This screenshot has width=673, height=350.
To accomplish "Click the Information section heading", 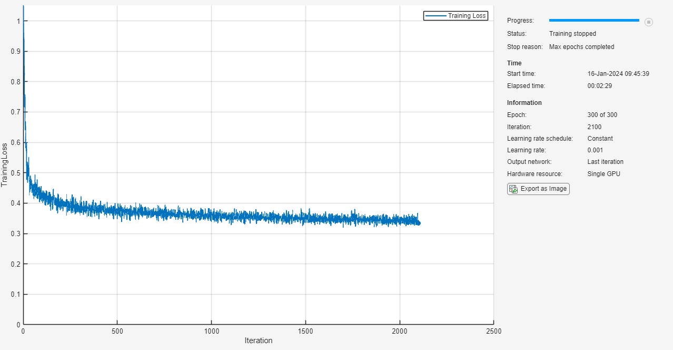I will click(524, 103).
